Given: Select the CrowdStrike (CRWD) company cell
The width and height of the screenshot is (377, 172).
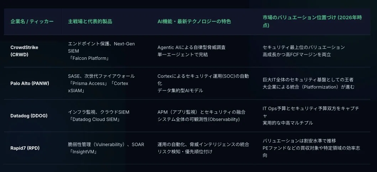Looking at the screenshot, I should click(x=24, y=51).
